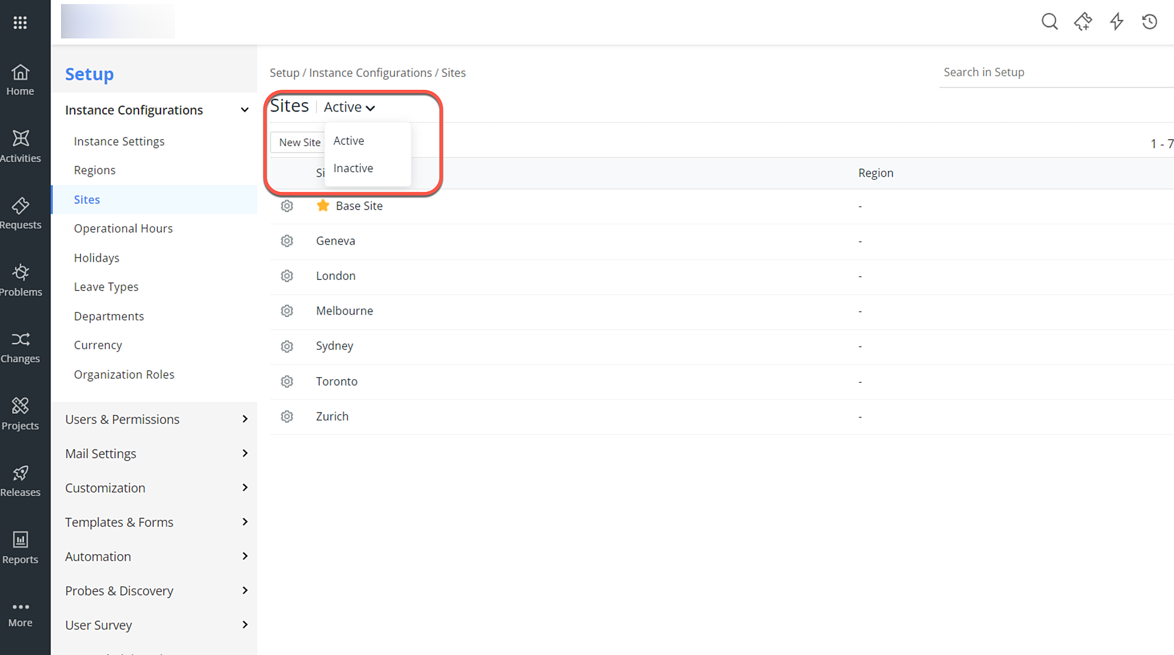Select Home in the left sidebar
Viewport: 1174px width, 655px height.
[x=20, y=79]
